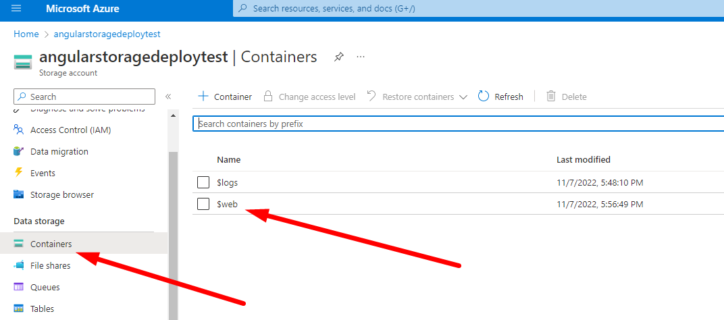Open the ellipsis more options menu
Screen dimensions: 724x320
point(361,57)
